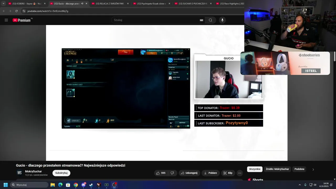The width and height of the screenshot is (336, 189).
Task: Show hidden tray icons chevron
Action: [300, 185]
